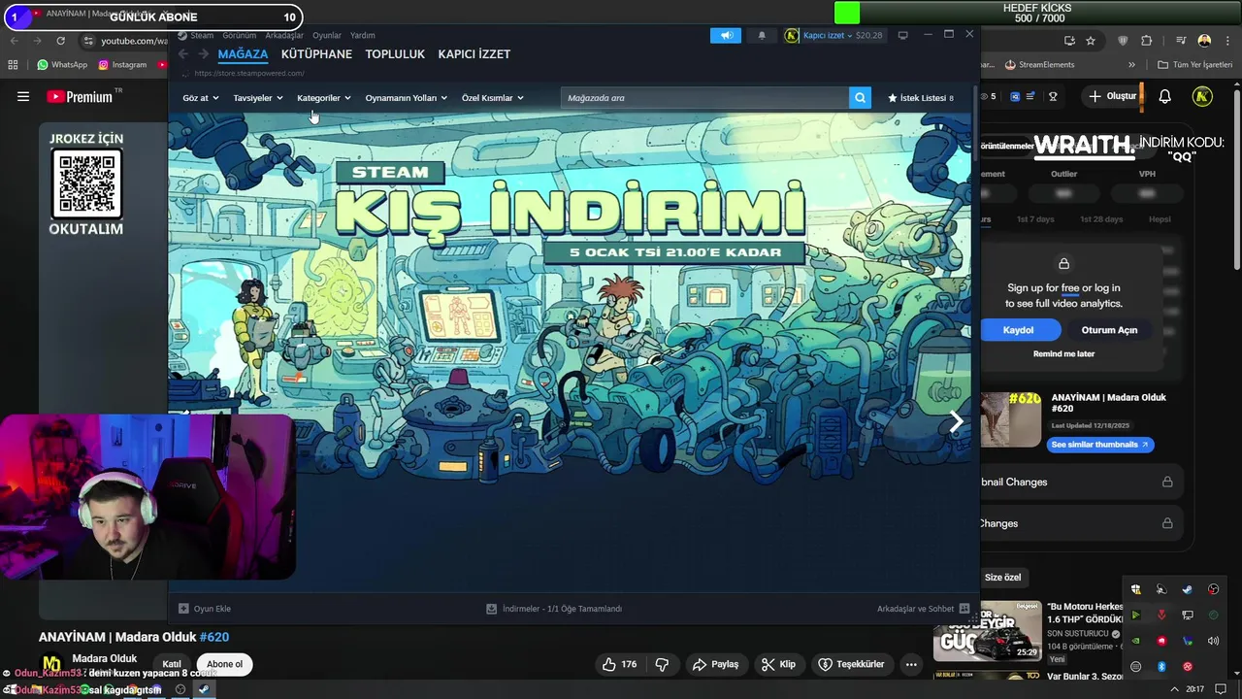Click Katıl join button
The height and width of the screenshot is (699, 1242).
[172, 664]
